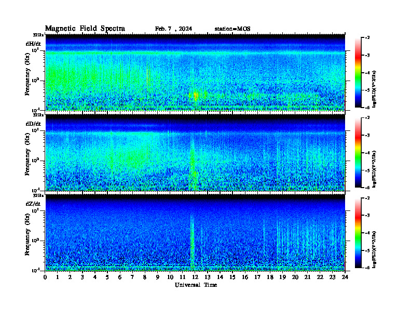Viewport: 411px width, 318px height.
Task: Click the hour 1 tick label
Action: [x=58, y=277]
